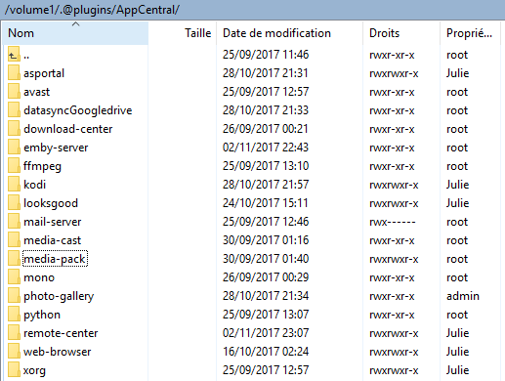Sort files by the Nom column header

[x=75, y=33]
